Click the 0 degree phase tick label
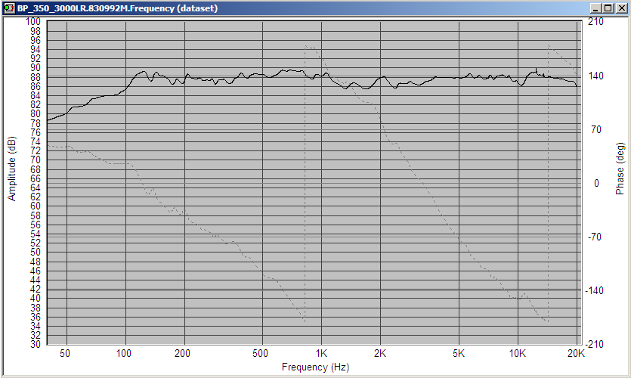Screen dimensions: 631x378 click(596, 183)
